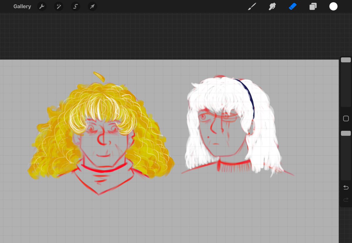
Task: Click the brush opacity slider handle
Action: coord(346,133)
